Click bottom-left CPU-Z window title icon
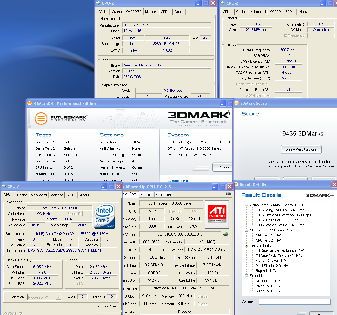 coord(4,186)
